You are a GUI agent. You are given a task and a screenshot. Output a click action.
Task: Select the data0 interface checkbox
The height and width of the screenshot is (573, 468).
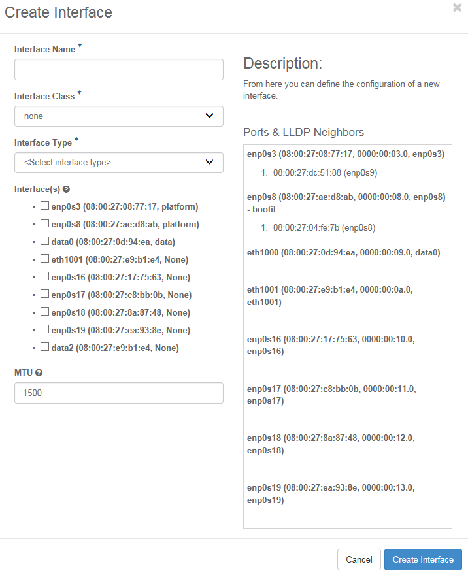point(44,241)
